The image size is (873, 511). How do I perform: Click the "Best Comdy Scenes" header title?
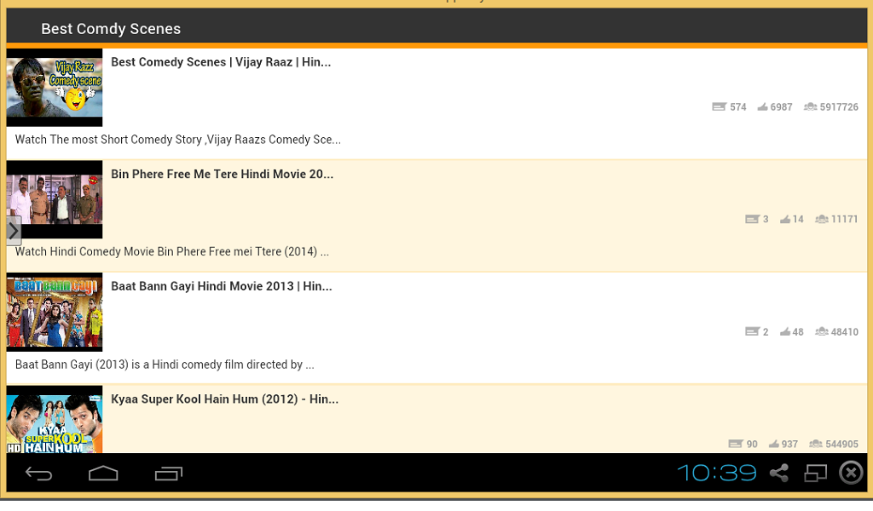pos(111,29)
